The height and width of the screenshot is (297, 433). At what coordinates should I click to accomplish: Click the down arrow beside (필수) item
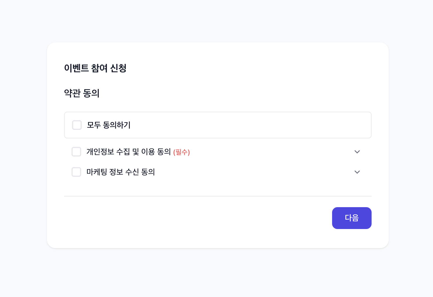coord(357,152)
